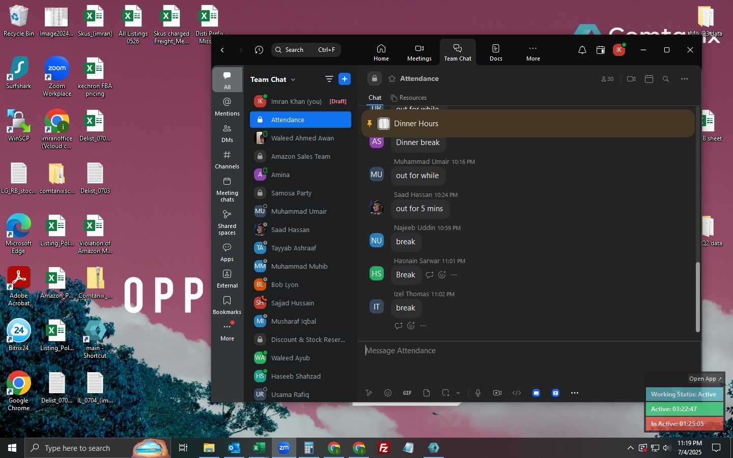Click the Windows Start button

[12, 448]
